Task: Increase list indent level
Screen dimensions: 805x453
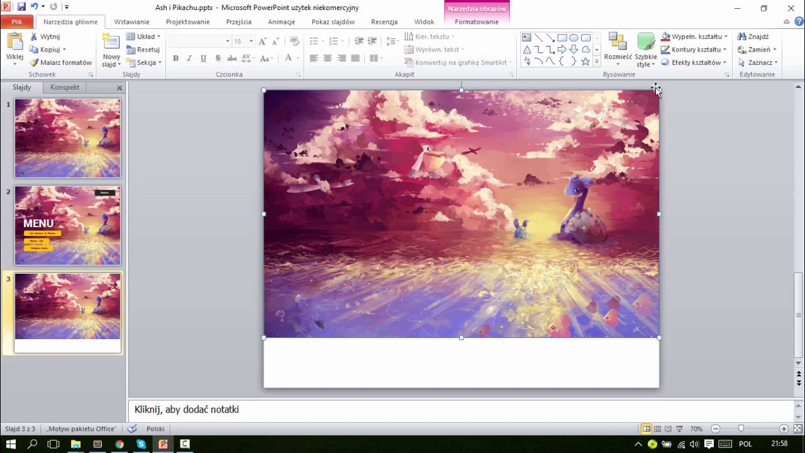Action: (372, 41)
